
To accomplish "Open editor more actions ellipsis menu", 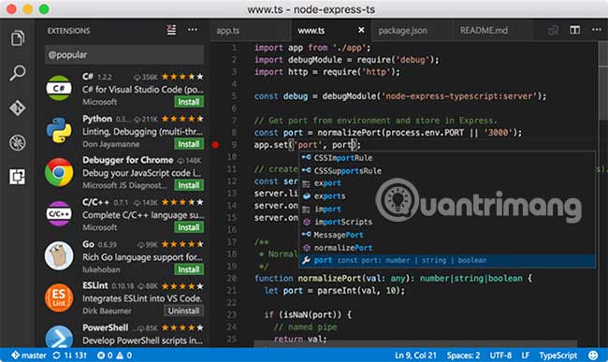I will (x=597, y=30).
